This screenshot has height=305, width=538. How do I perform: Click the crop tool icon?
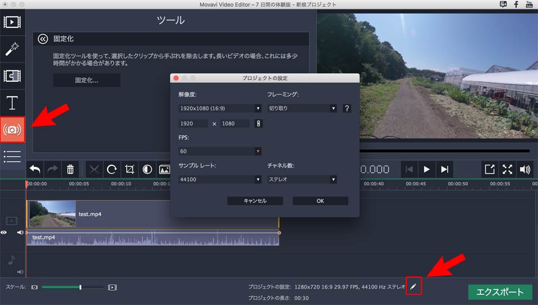coord(129,170)
